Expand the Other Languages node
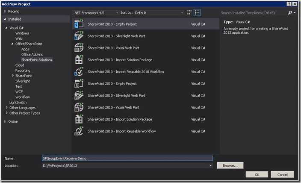 point(6,108)
